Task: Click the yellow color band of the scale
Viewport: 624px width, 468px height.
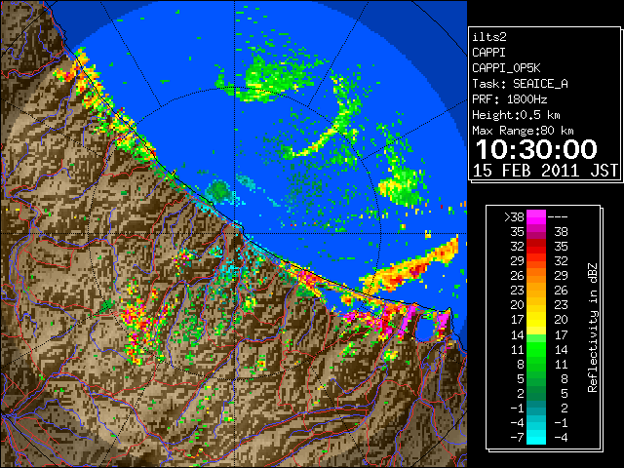Action: tap(536, 320)
